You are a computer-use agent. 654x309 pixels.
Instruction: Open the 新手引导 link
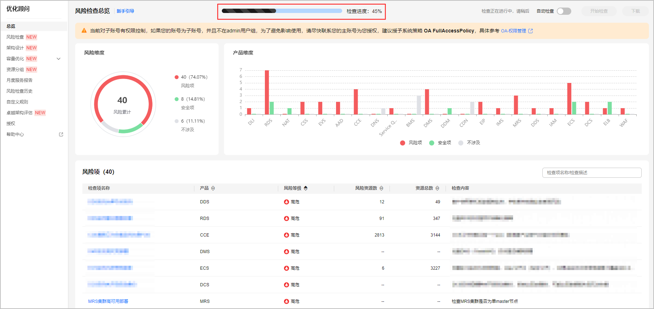[x=125, y=11]
